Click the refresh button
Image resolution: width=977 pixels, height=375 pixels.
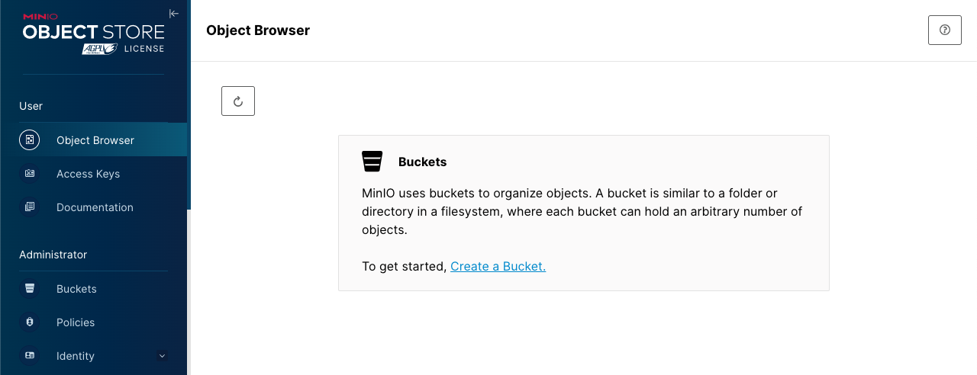click(x=238, y=101)
